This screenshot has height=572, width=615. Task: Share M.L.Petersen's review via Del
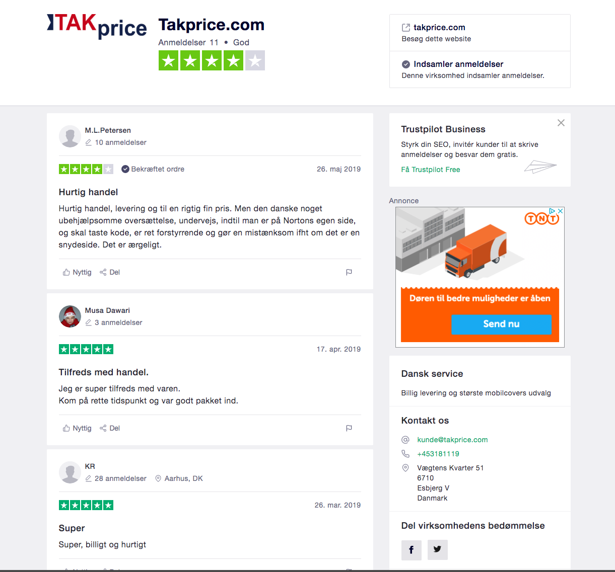pos(110,272)
